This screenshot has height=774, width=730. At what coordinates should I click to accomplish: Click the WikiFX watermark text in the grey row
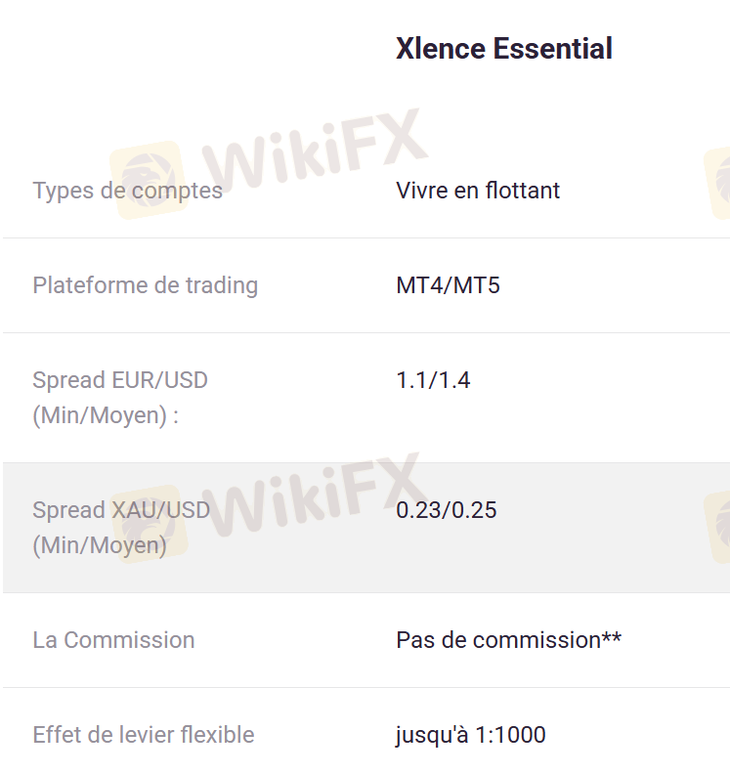pyautogui.click(x=313, y=498)
